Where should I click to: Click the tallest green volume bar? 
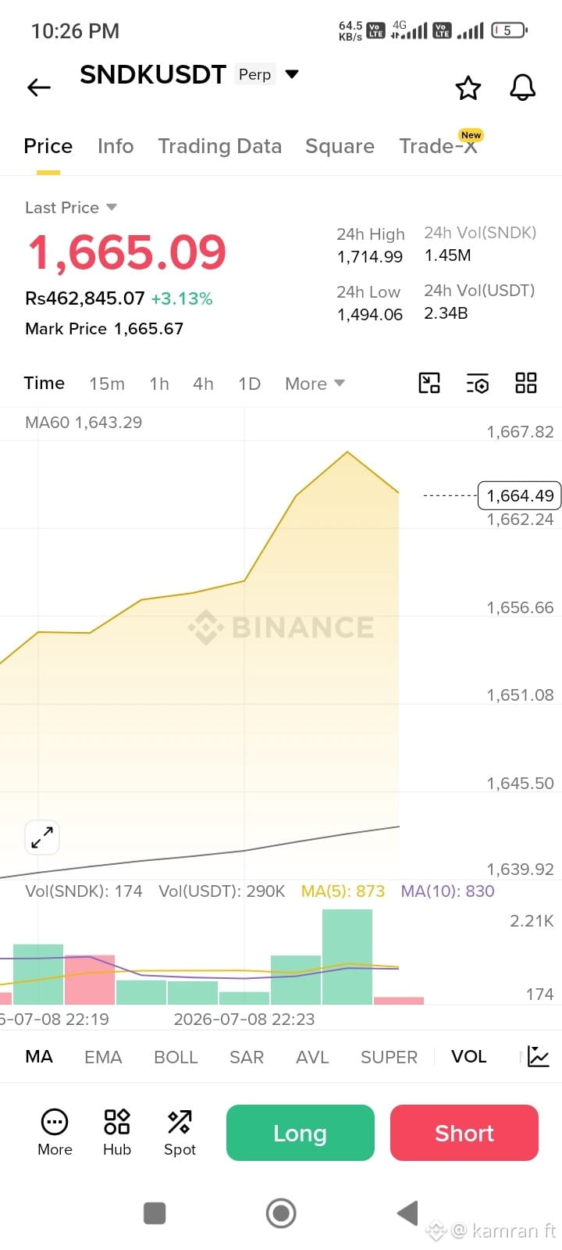click(x=347, y=957)
